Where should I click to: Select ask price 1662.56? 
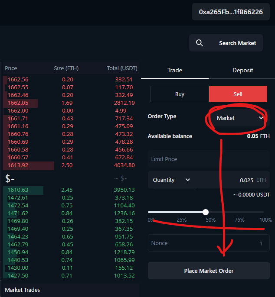[18, 79]
